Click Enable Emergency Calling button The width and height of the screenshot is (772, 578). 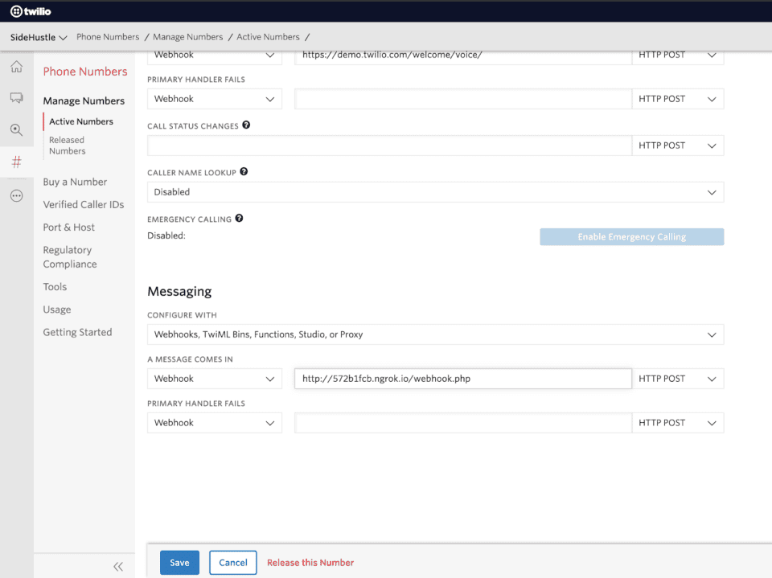click(x=632, y=237)
